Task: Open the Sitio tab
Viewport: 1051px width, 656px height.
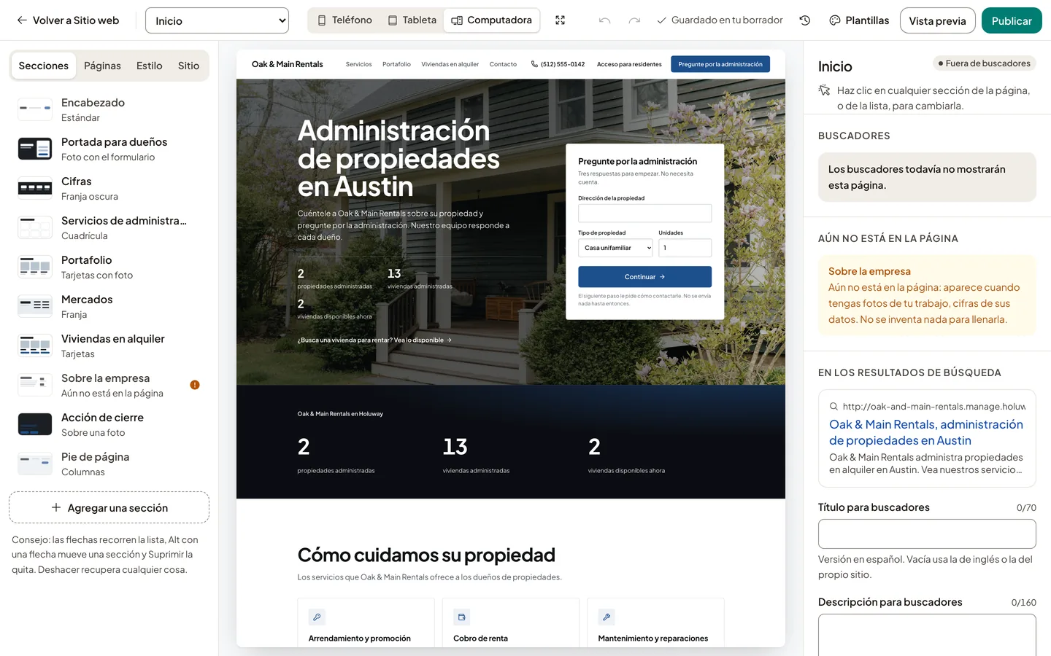Action: click(188, 66)
